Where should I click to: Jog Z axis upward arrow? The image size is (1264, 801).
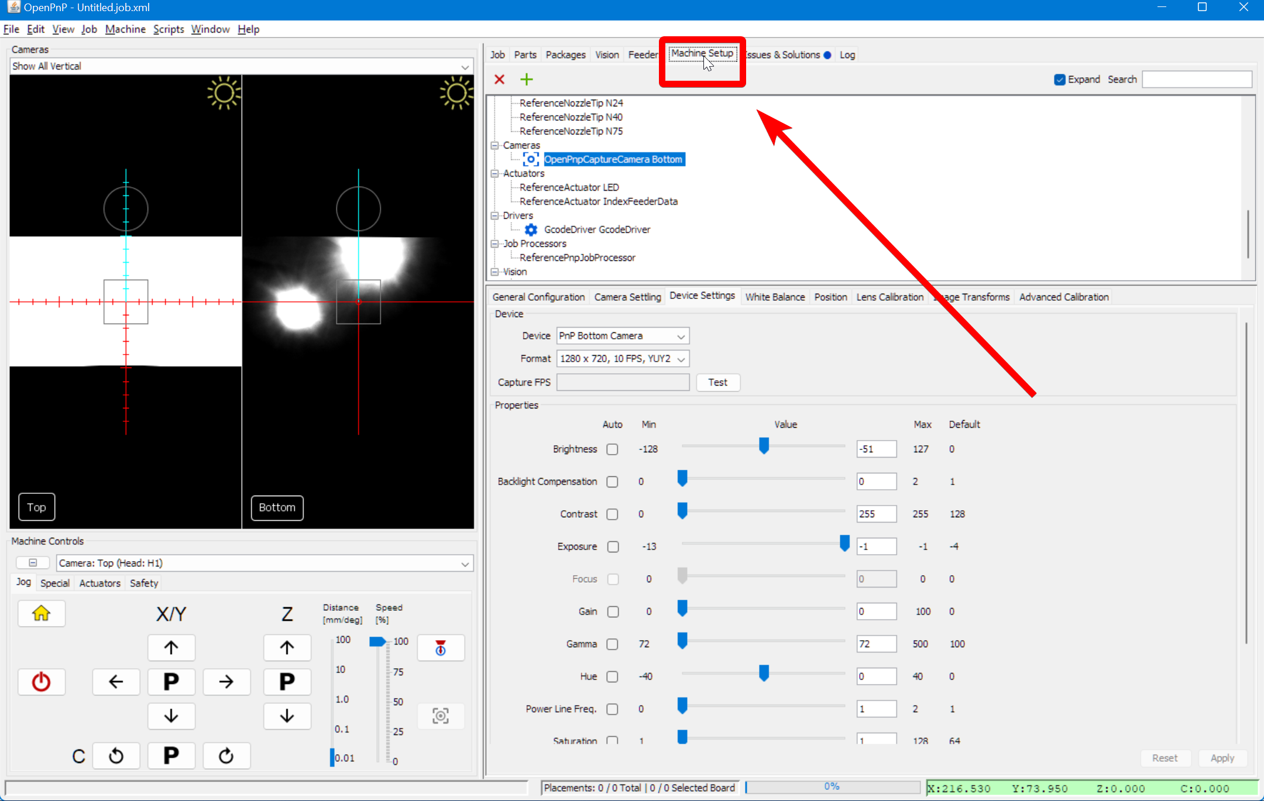(x=287, y=647)
